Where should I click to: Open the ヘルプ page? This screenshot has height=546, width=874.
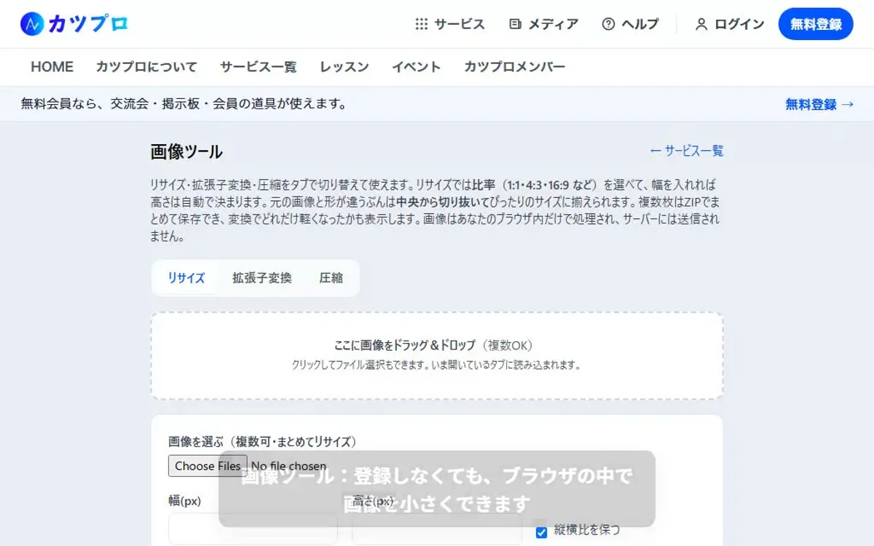click(x=630, y=24)
